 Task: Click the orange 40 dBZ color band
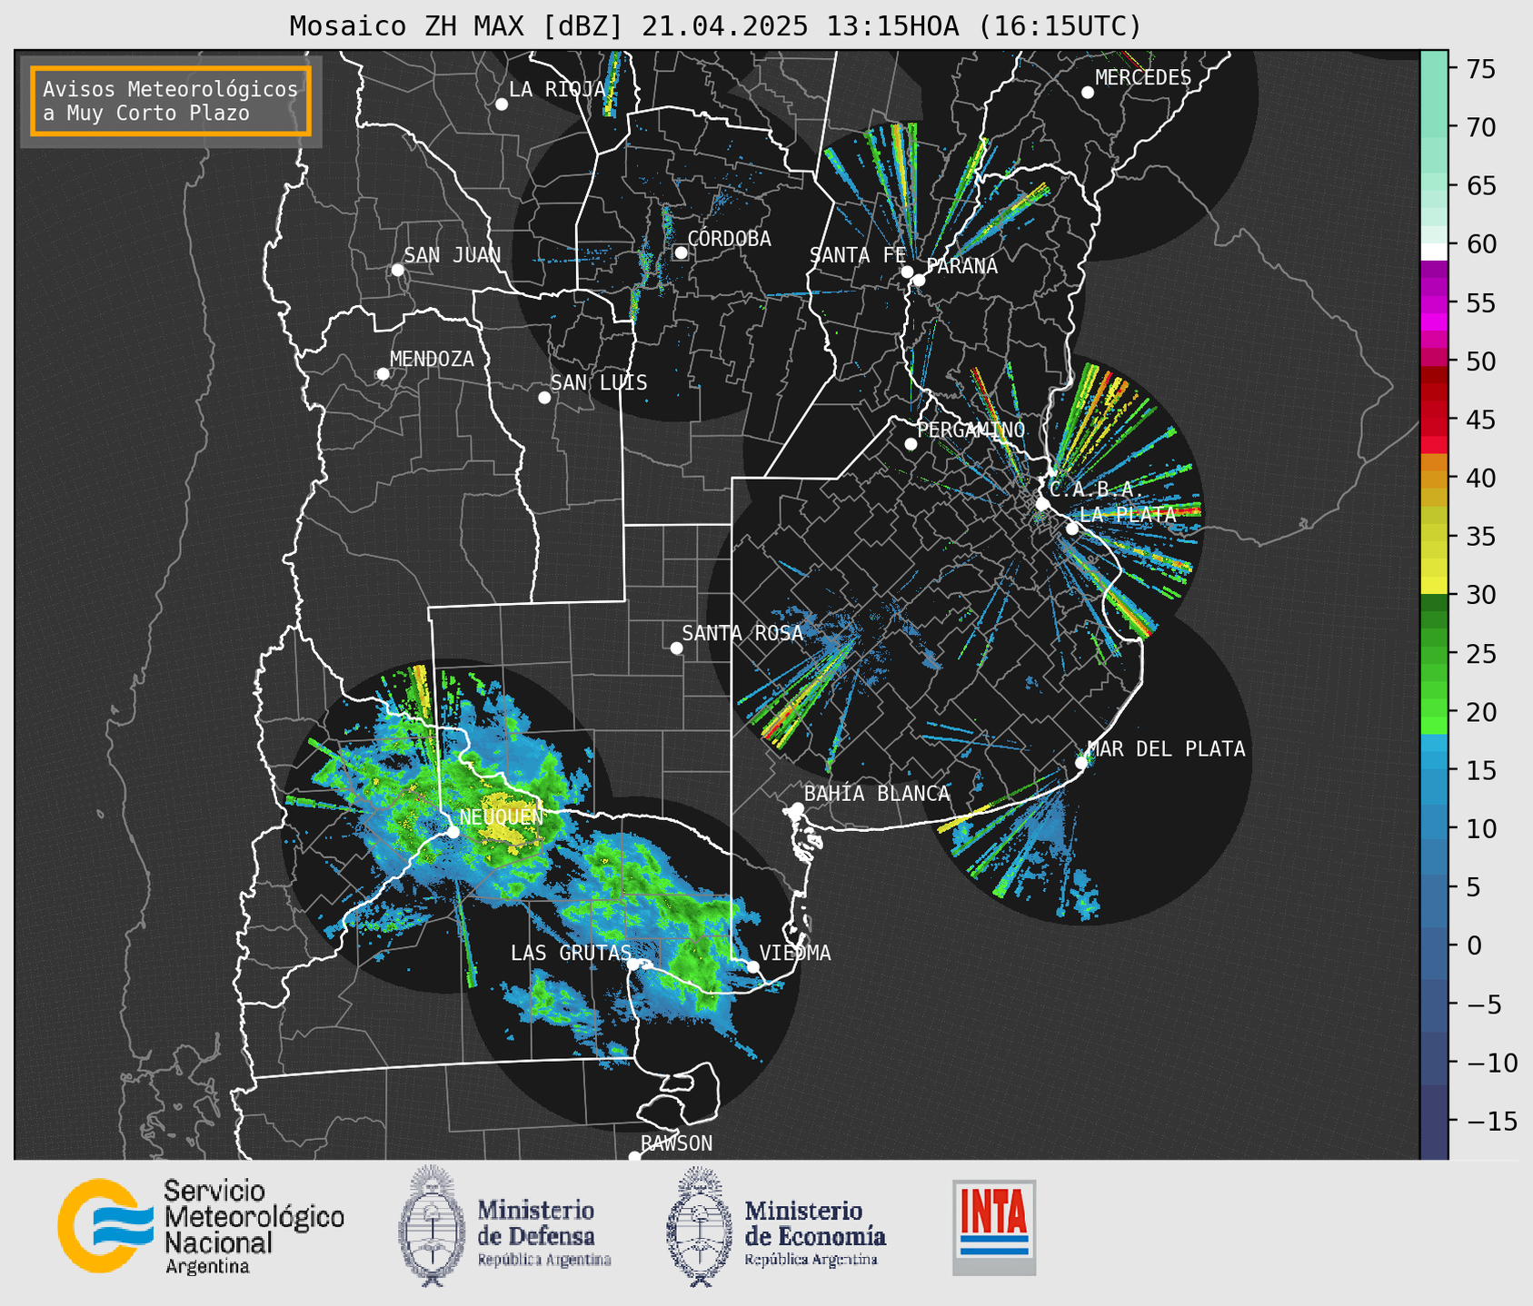[x=1434, y=479]
